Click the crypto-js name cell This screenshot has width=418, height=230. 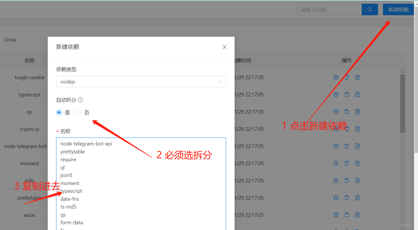click(30, 129)
